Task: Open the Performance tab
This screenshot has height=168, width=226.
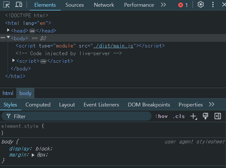Action: pyautogui.click(x=139, y=5)
